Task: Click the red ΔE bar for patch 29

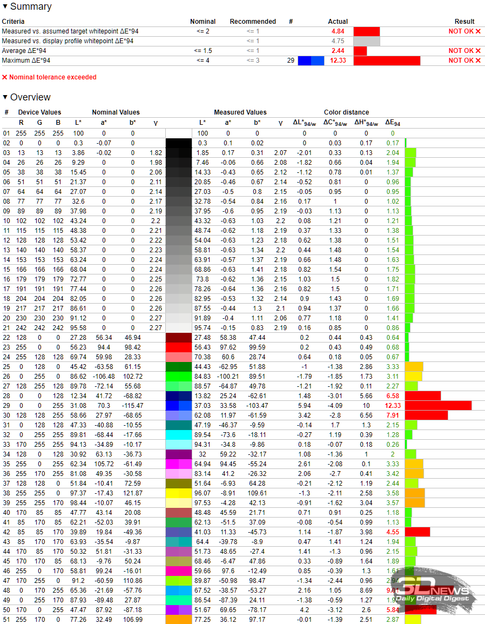Action: 438,406
